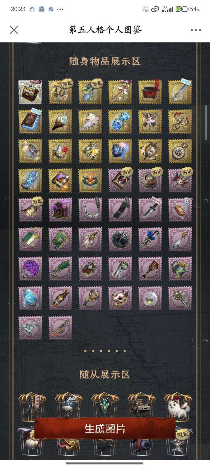Tap the dagger knife accessory stamp
The width and height of the screenshot is (210, 468).
(x=150, y=210)
